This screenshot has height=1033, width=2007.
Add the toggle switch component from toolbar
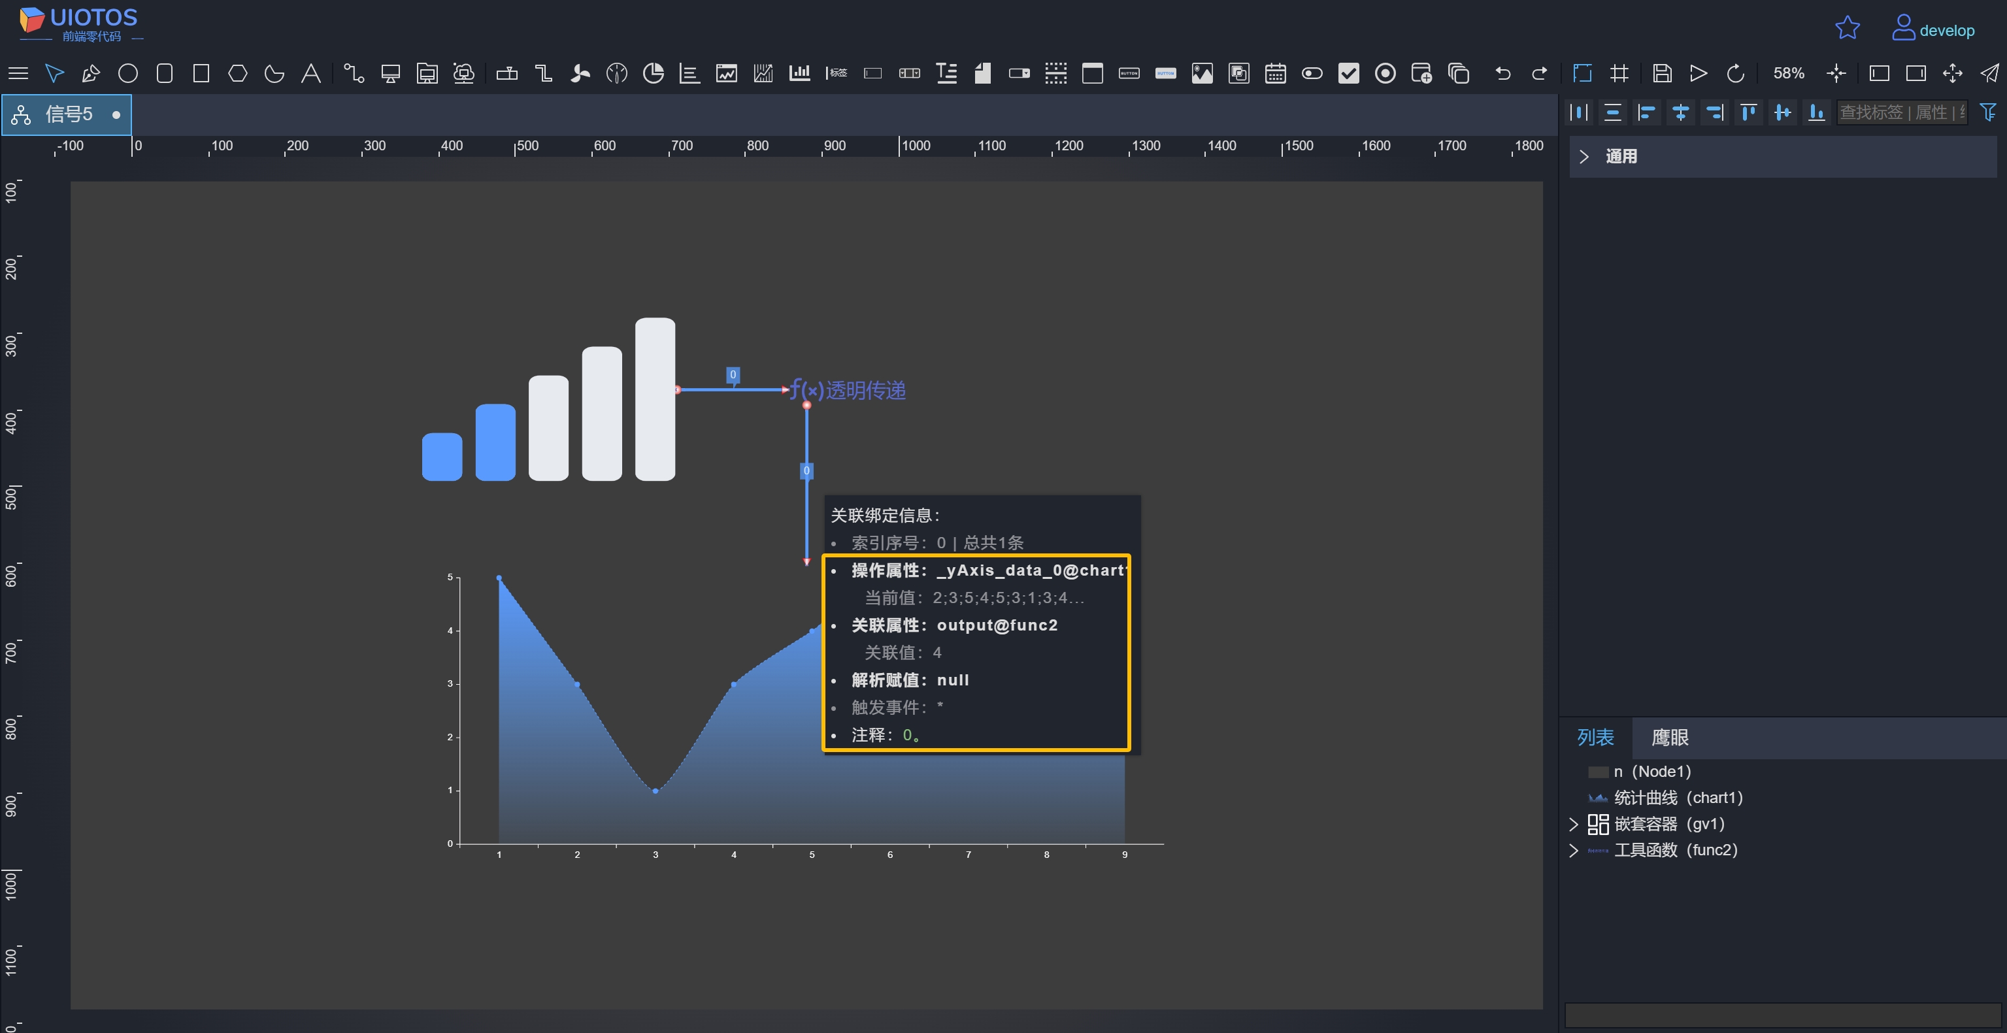[1312, 73]
